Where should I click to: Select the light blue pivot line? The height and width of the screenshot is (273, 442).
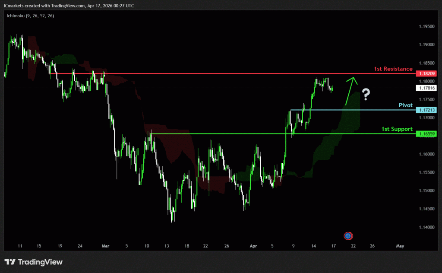pos(345,110)
